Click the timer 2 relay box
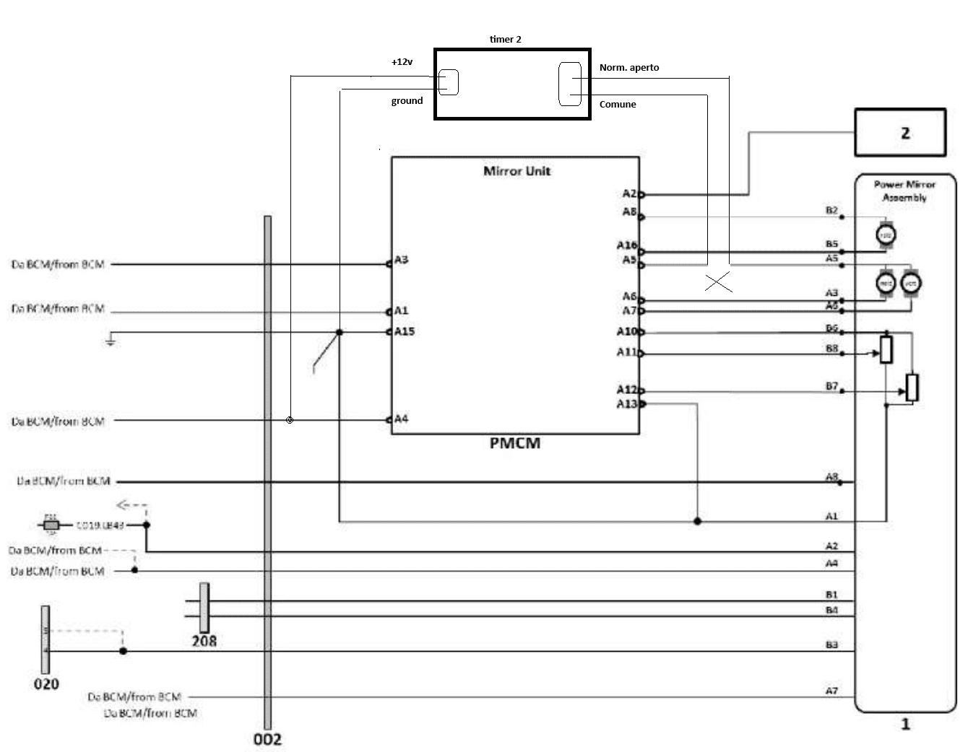 512,84
